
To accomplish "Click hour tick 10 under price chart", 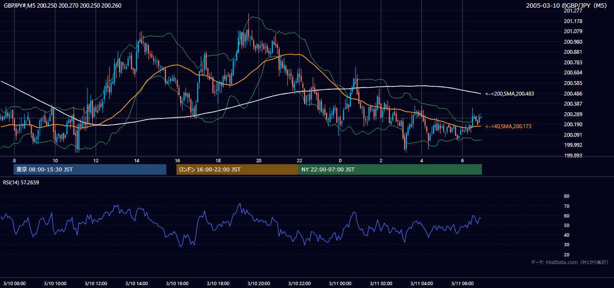I will point(55,160).
